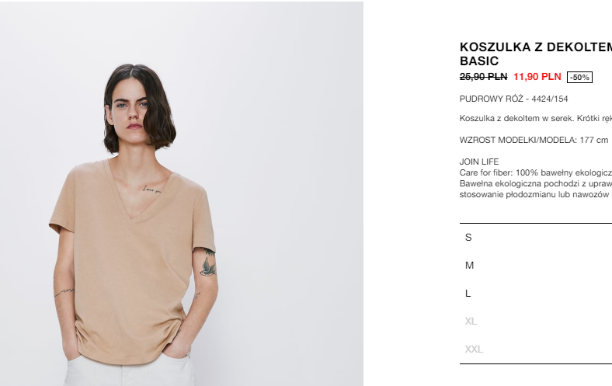
Task: Pick size L
Action: (536, 293)
